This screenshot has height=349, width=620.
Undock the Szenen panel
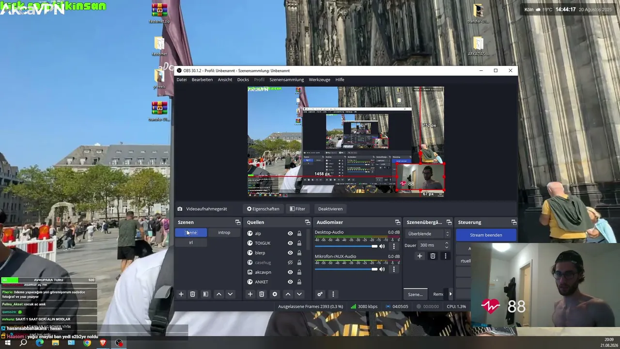238,222
